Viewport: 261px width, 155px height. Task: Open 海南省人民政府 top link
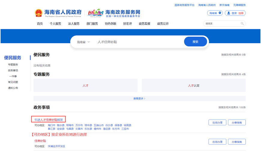point(207,5)
